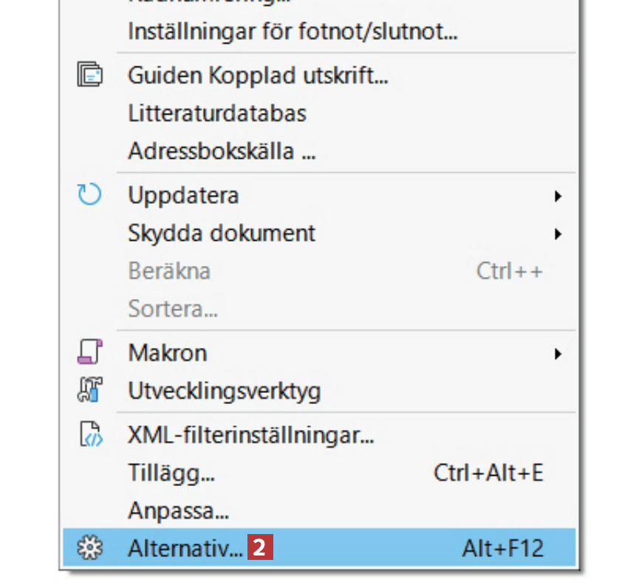Click the disabled Sortera entry
This screenshot has height=588, width=619.
173,308
